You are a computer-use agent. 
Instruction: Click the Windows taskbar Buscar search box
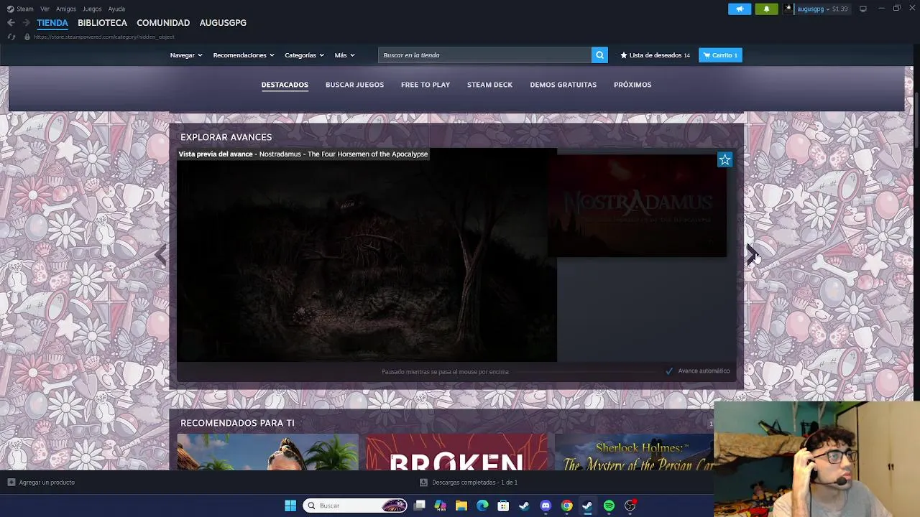355,506
